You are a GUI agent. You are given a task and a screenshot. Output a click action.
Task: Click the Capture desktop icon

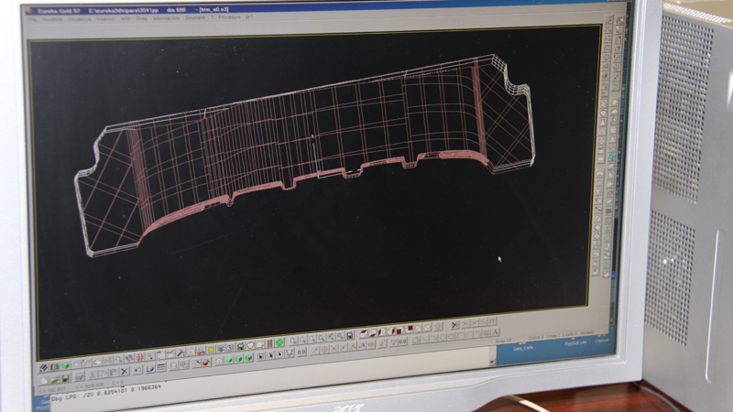(x=602, y=341)
